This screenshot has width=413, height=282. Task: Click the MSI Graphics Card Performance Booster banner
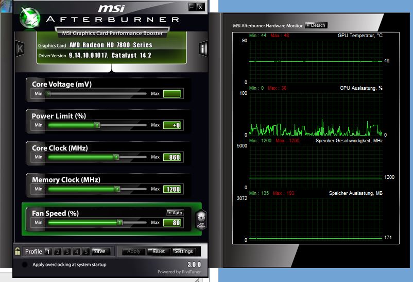point(112,33)
